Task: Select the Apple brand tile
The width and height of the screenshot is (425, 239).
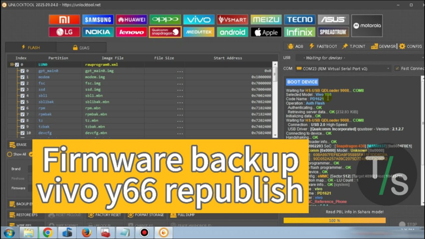Action: pos(266,32)
